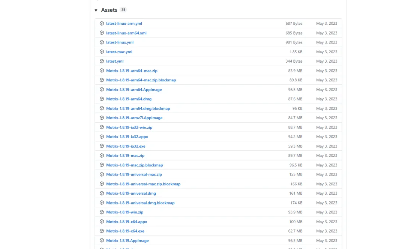Download Motrix-1.8.19-ia32-win.zip
Image resolution: width=405 pixels, height=249 pixels.
tap(129, 127)
